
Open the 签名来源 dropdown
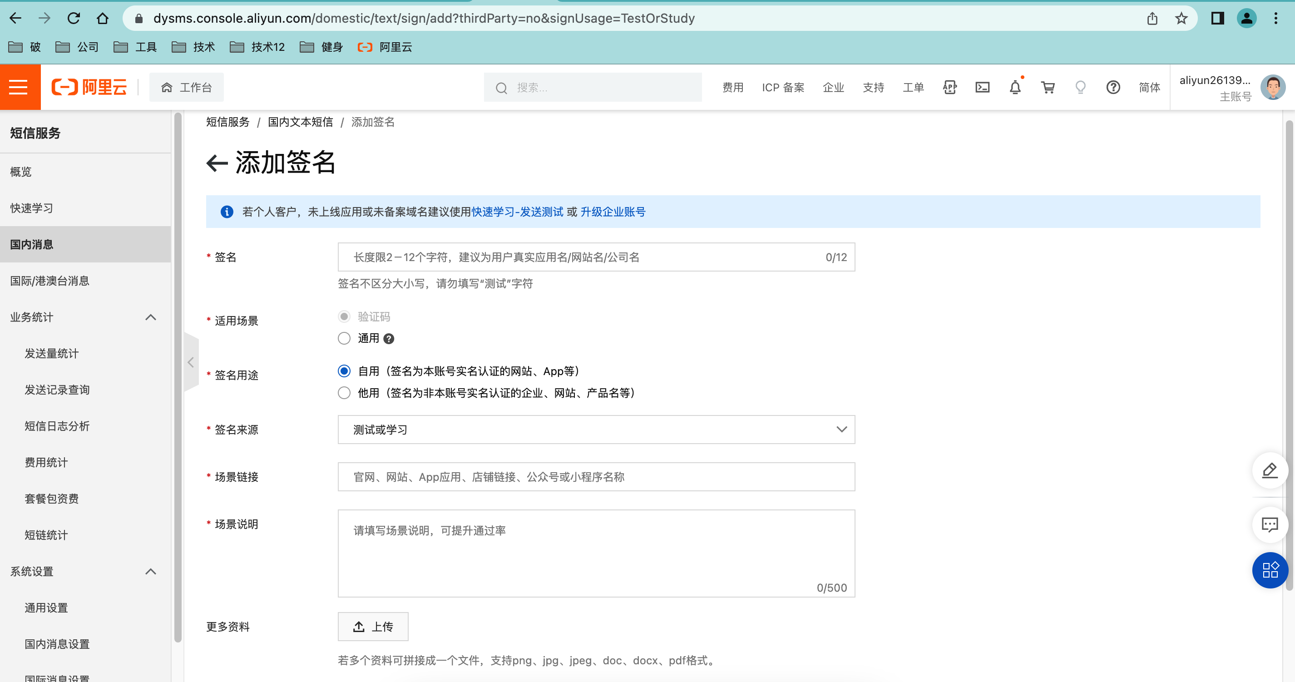point(596,429)
